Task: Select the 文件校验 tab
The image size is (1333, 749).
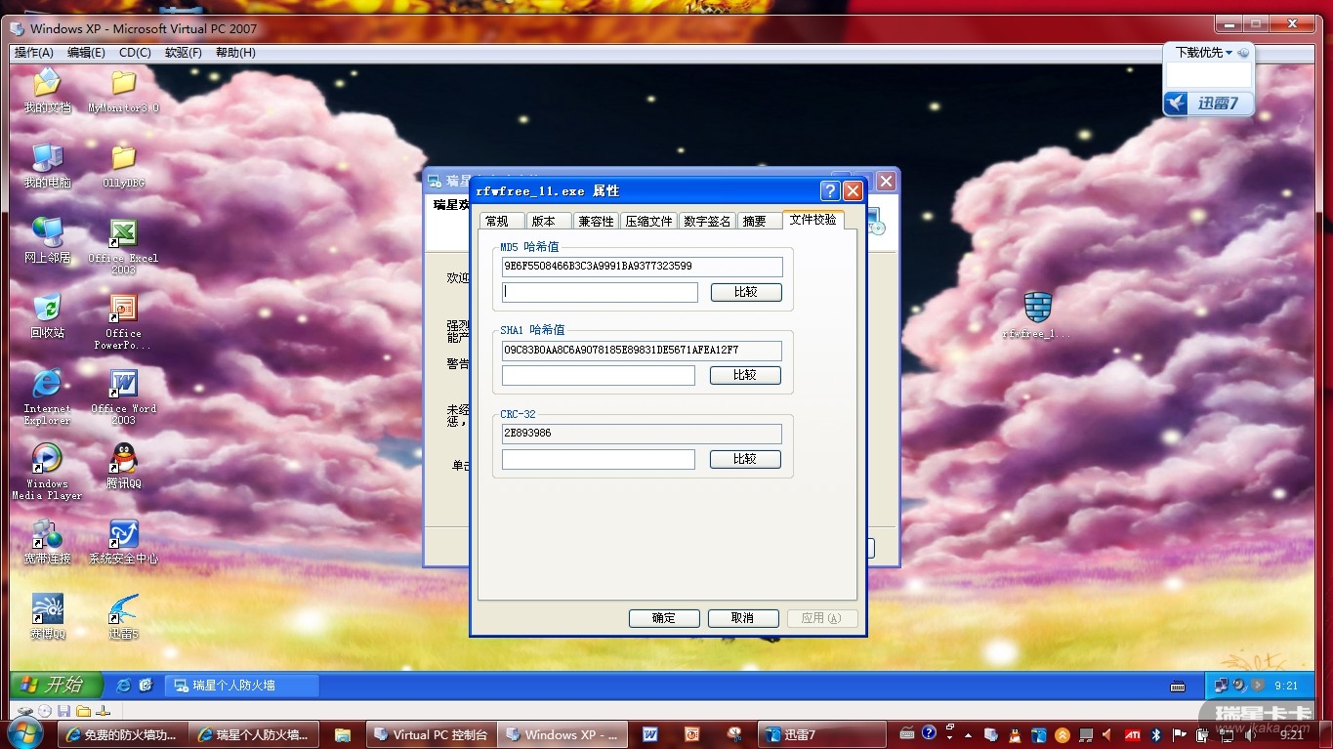Action: (813, 220)
